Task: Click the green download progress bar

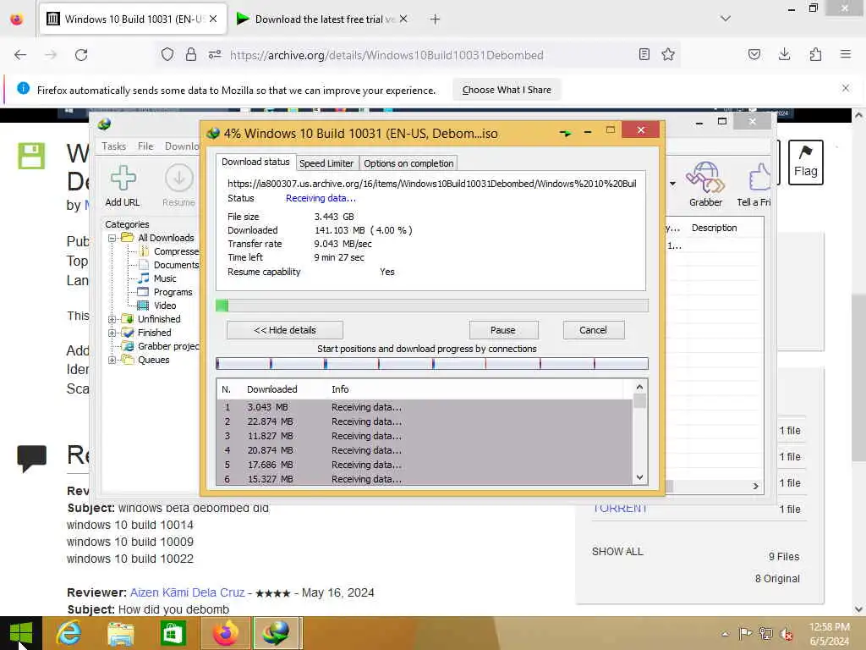Action: 431,306
